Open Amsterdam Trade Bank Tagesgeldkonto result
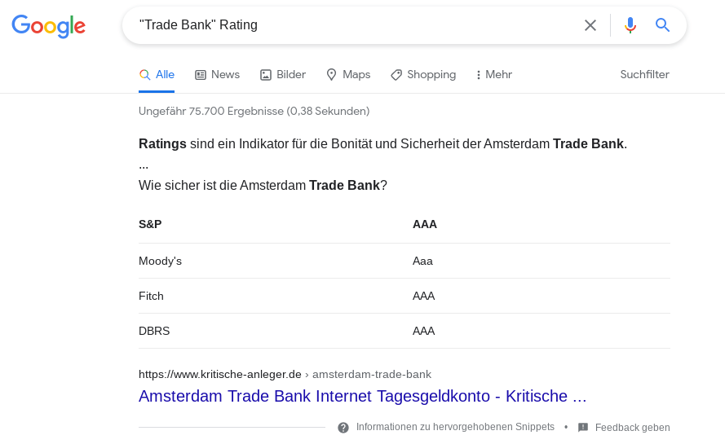 362,396
